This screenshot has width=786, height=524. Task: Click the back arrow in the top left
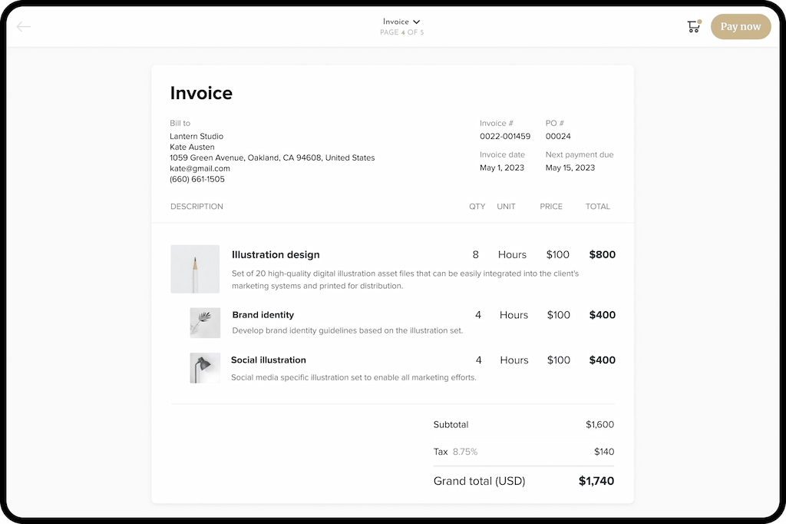(x=23, y=26)
